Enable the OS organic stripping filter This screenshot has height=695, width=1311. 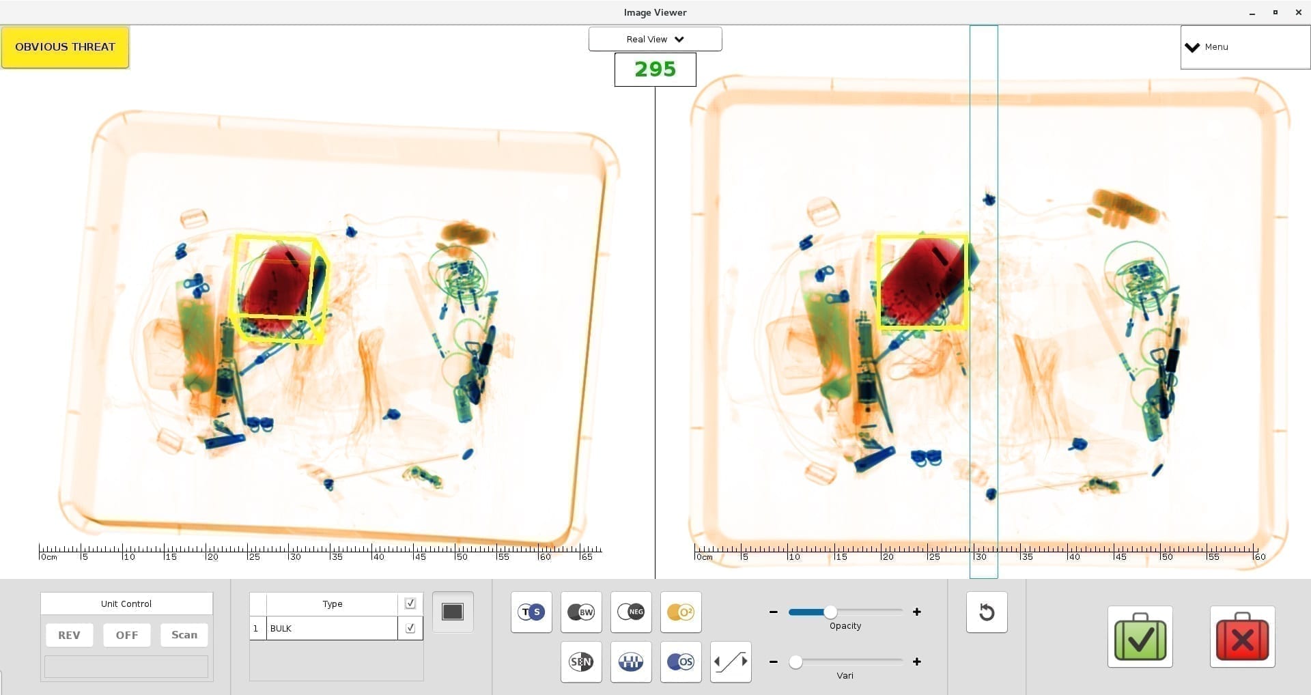pyautogui.click(x=680, y=661)
